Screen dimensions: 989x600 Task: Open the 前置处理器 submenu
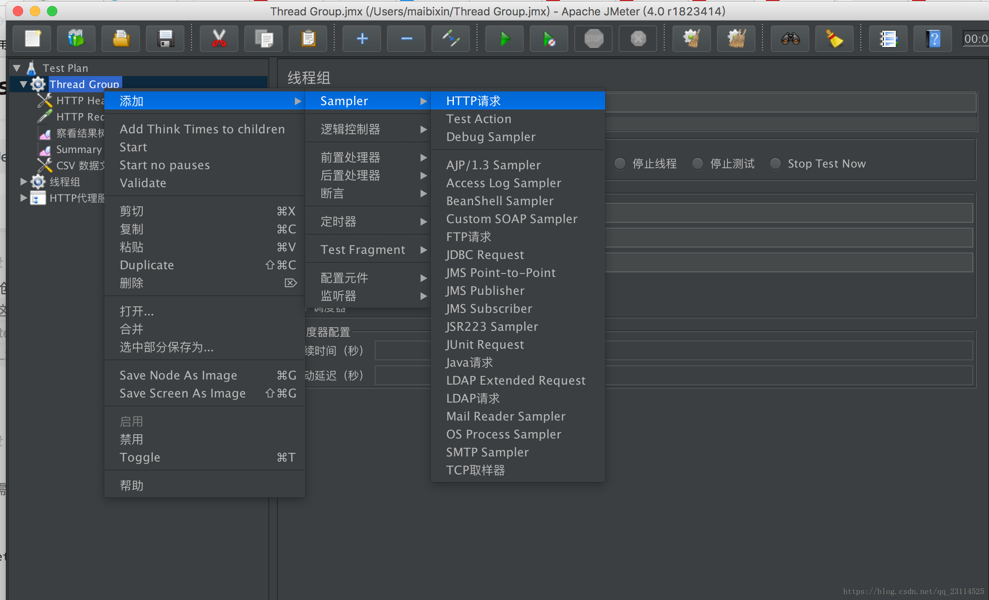(368, 157)
